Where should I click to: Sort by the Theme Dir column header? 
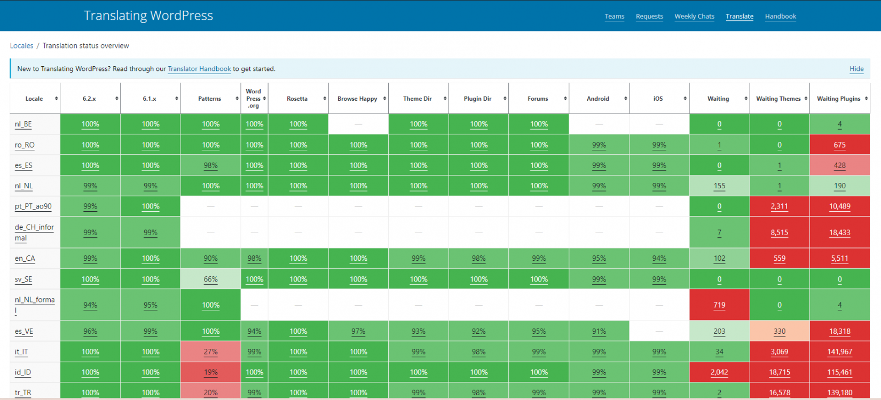point(417,99)
